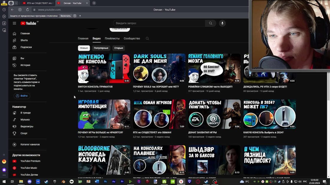The height and width of the screenshot is (185, 330).
Task: Select the Новые sort chip
Action: pyautogui.click(x=84, y=48)
